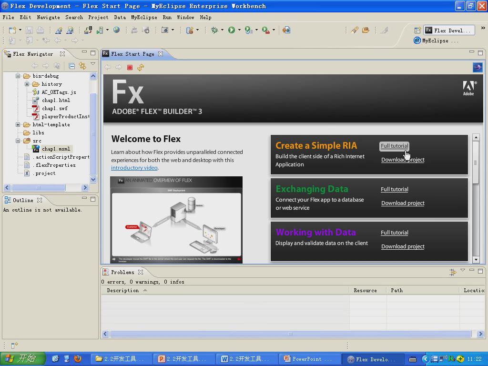Image resolution: width=488 pixels, height=366 pixels.
Task: Open the Project menu
Action: coord(98,17)
